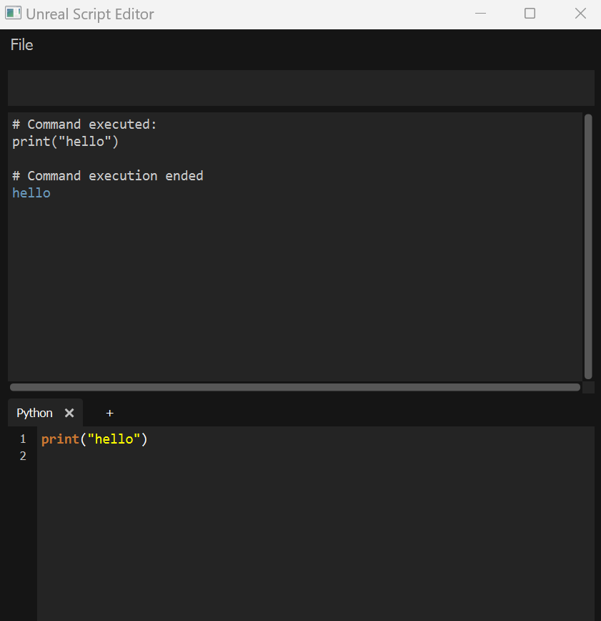Click the "# Command execution ended" log line
The image size is (601, 621).
[107, 175]
